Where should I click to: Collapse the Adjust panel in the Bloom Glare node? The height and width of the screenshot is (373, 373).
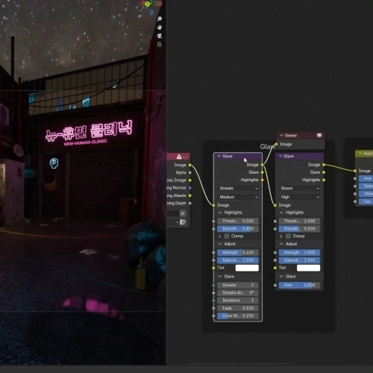coord(281,244)
